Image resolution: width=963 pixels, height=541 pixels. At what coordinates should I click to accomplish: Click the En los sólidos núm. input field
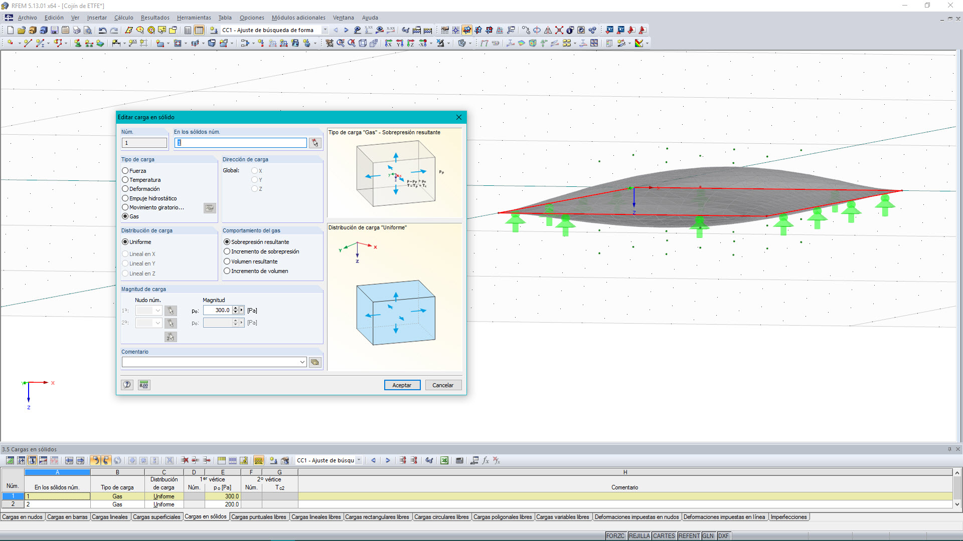241,143
